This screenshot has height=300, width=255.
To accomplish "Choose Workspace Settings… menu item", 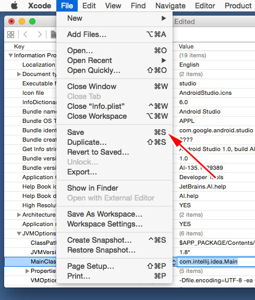I will click(115, 224).
